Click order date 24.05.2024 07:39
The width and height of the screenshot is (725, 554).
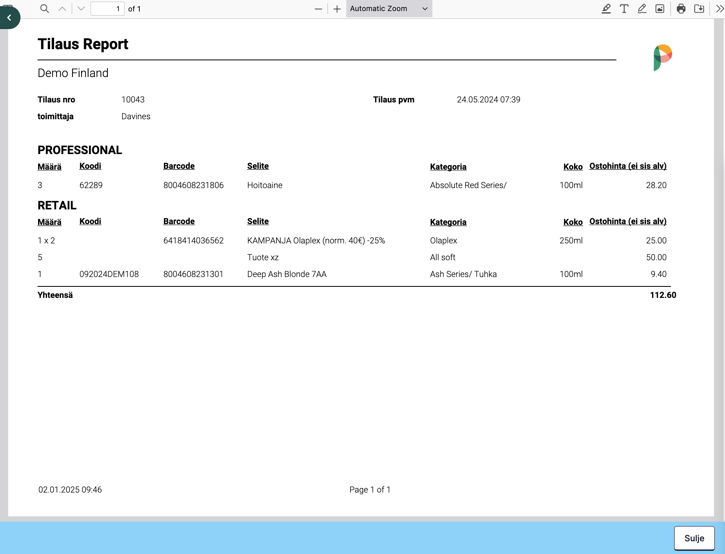pos(489,100)
